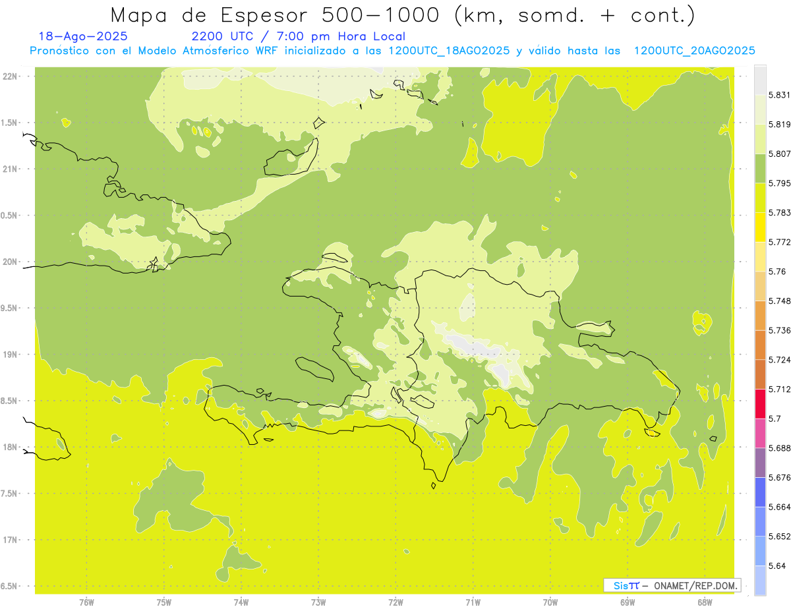
Task: Pick the purple colorbar swatch between 5.688 and 5.676
Action: click(x=760, y=463)
